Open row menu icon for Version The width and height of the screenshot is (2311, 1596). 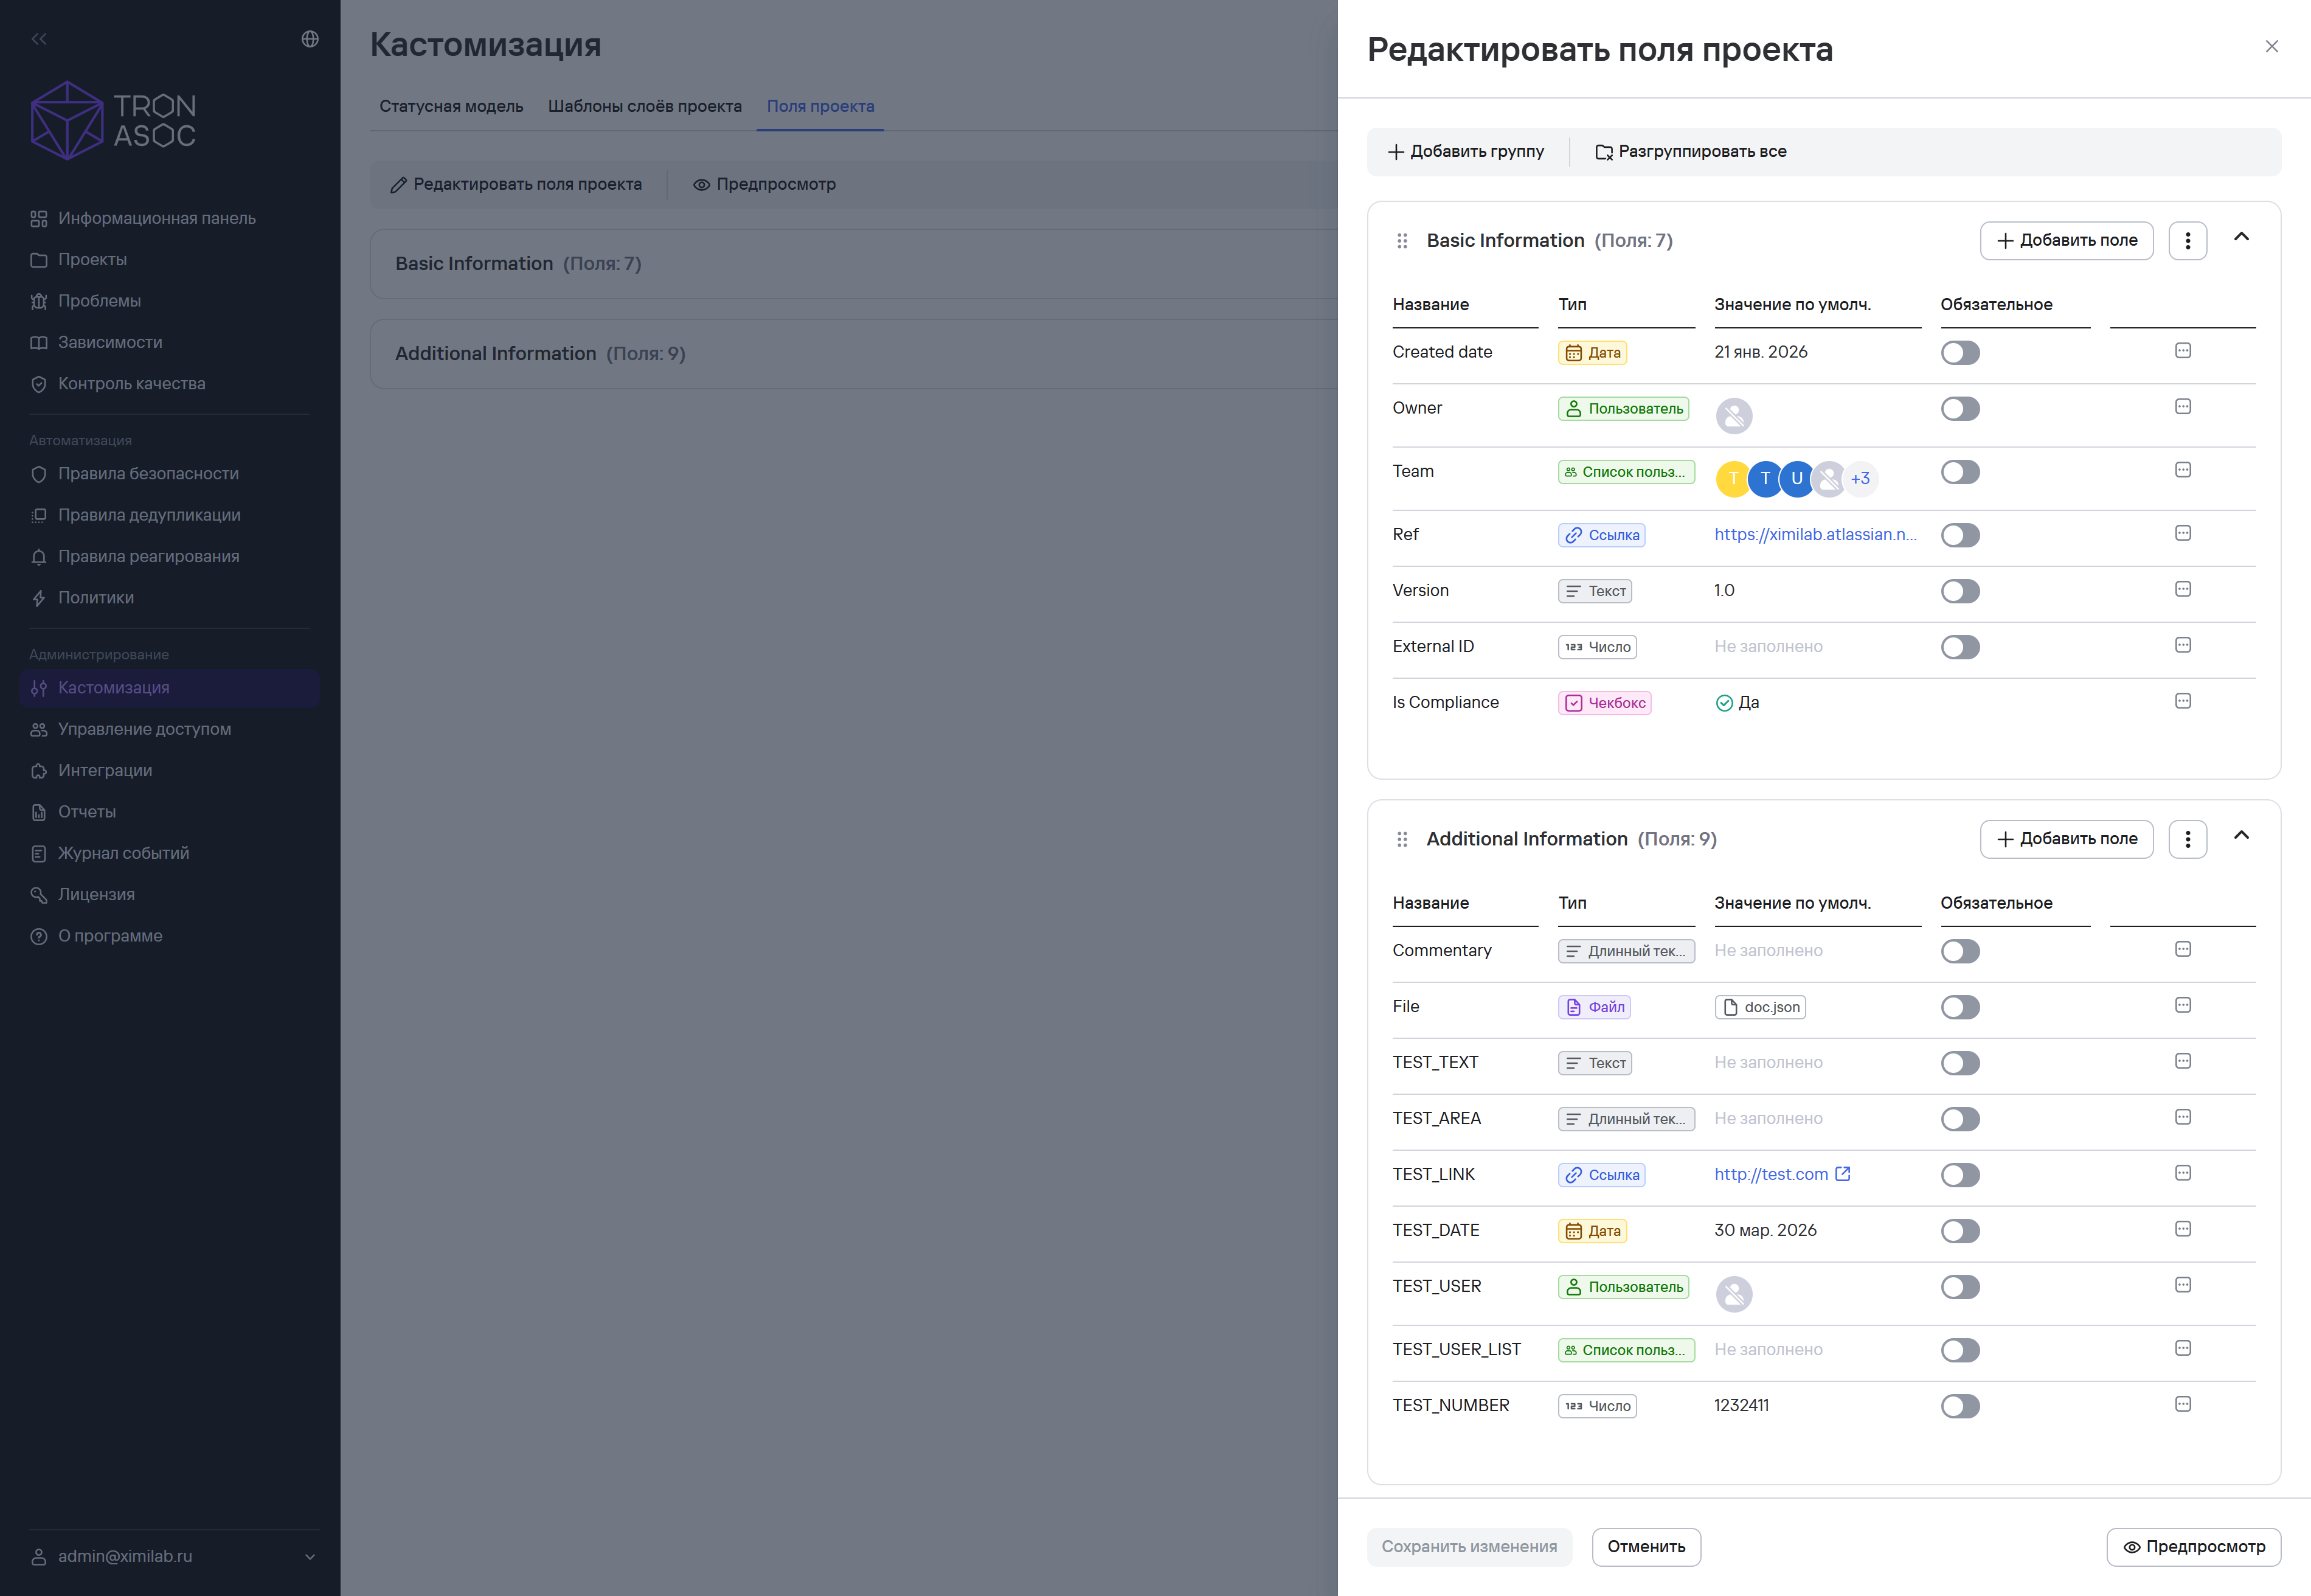pyautogui.click(x=2183, y=589)
